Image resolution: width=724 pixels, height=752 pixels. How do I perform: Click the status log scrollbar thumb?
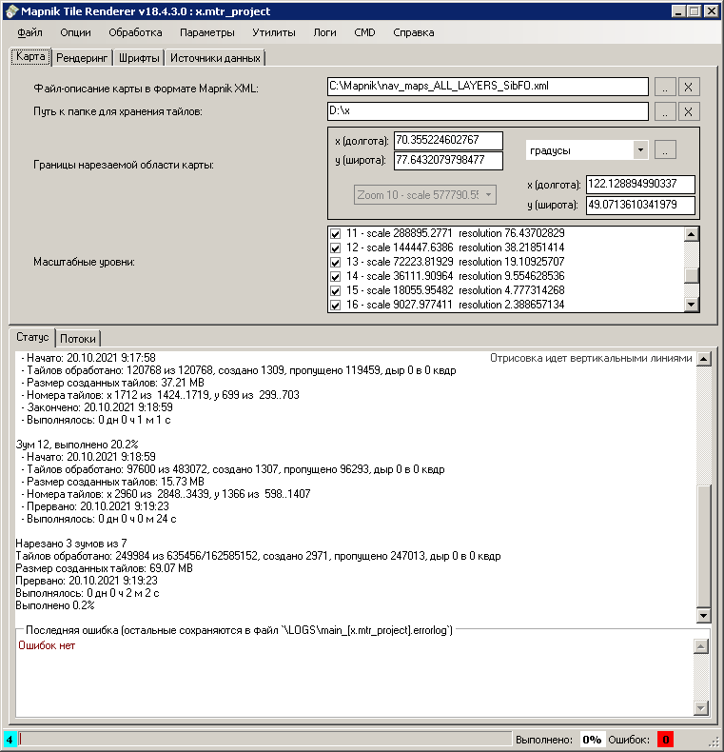point(703,545)
